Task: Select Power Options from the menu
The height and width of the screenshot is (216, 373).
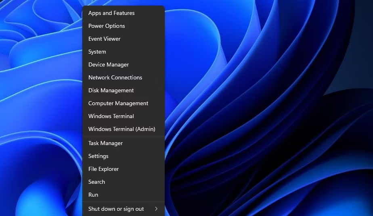Action: pyautogui.click(x=124, y=26)
